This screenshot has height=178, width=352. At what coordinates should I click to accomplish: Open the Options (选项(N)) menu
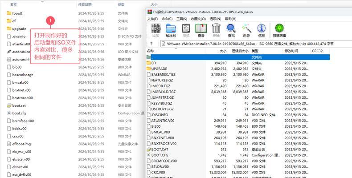(215, 19)
